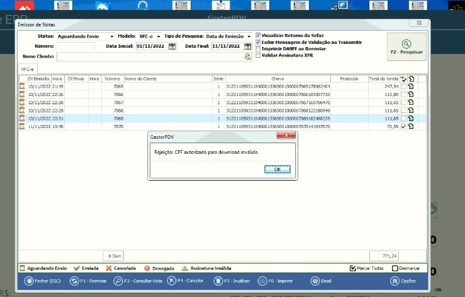The width and height of the screenshot is (465, 297).
Task: Open the Data Inicial calendar picker
Action: coord(172,46)
